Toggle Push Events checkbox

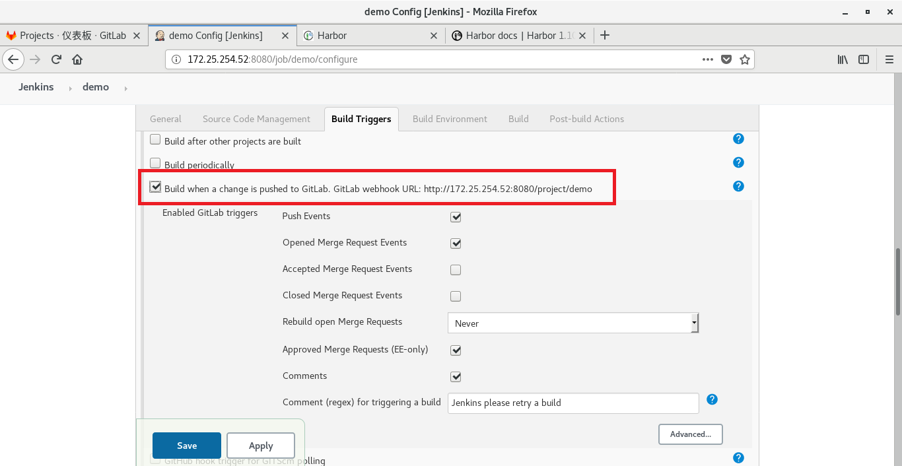pyautogui.click(x=456, y=217)
